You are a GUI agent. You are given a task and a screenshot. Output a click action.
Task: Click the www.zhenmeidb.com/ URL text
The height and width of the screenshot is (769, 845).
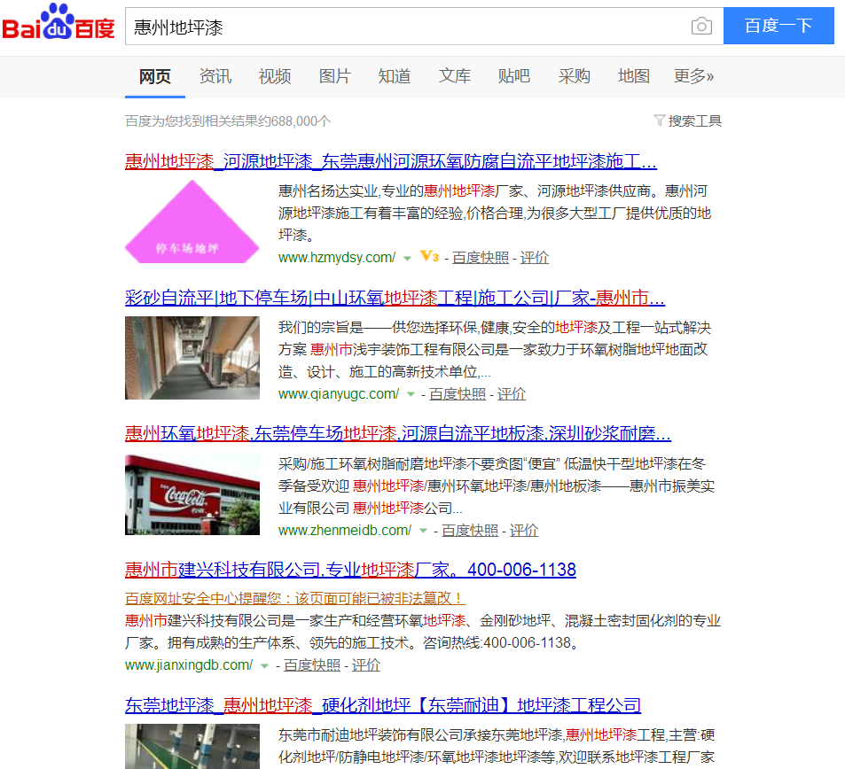pos(345,530)
